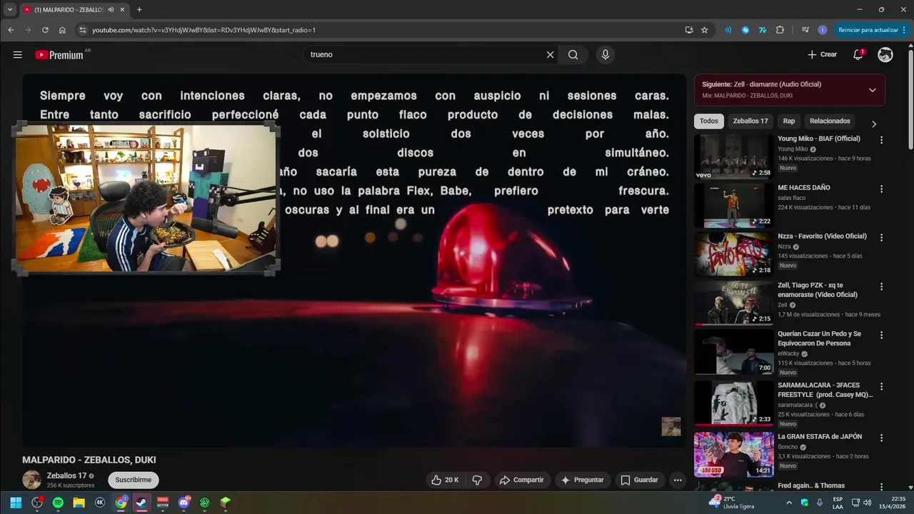Open Zeballos 17 channel avatar
914x514 pixels.
[x=31, y=480]
